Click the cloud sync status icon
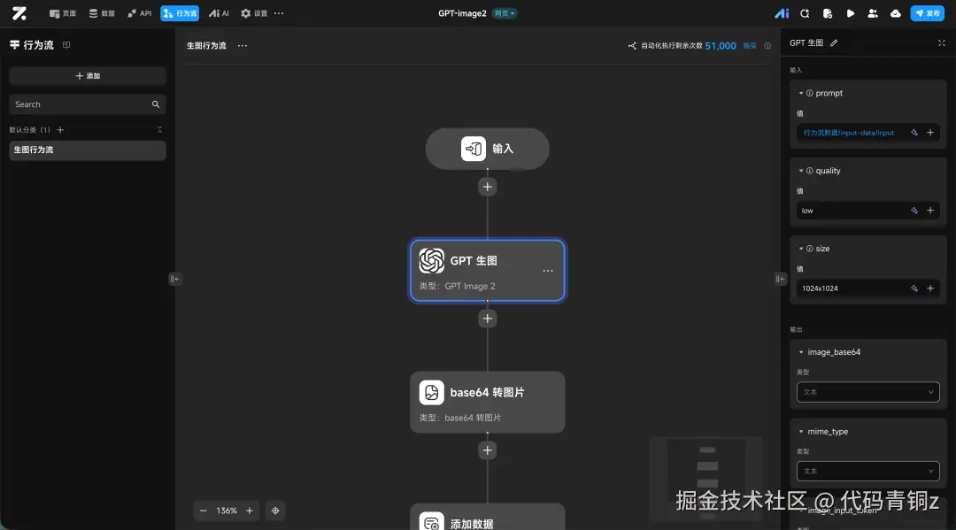 (895, 13)
